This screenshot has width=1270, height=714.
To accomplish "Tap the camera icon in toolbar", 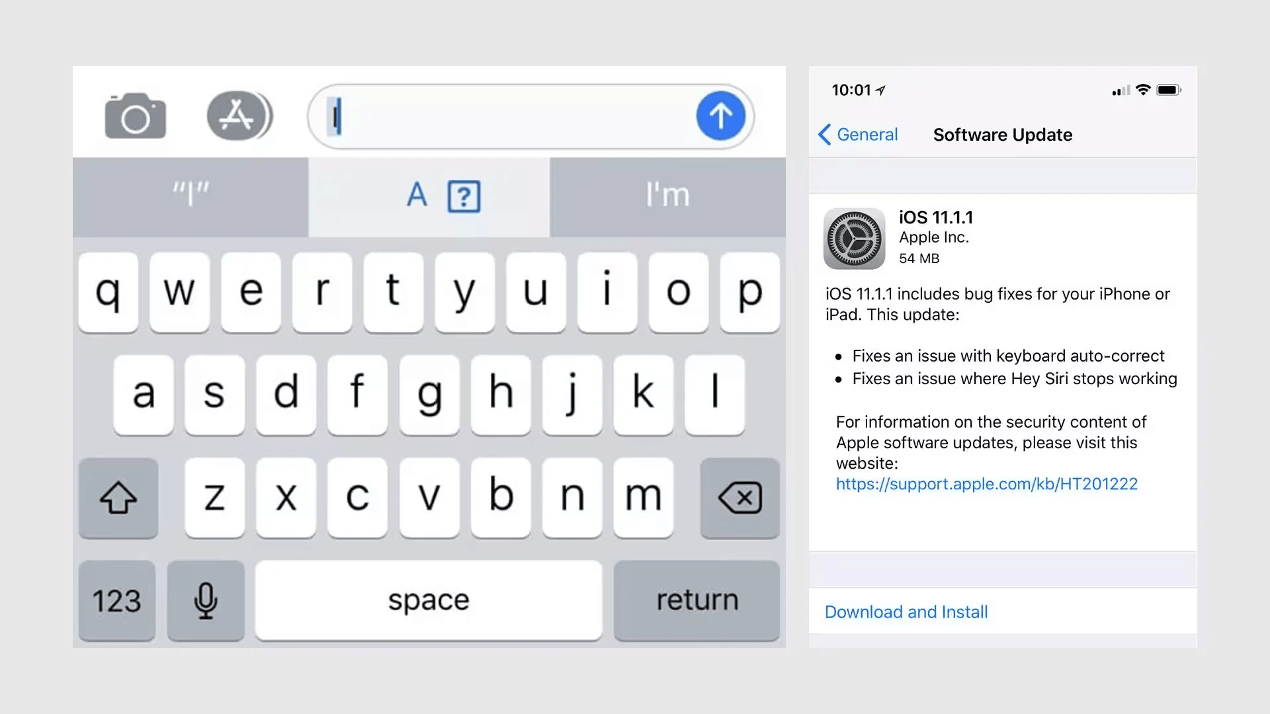I will pos(134,117).
